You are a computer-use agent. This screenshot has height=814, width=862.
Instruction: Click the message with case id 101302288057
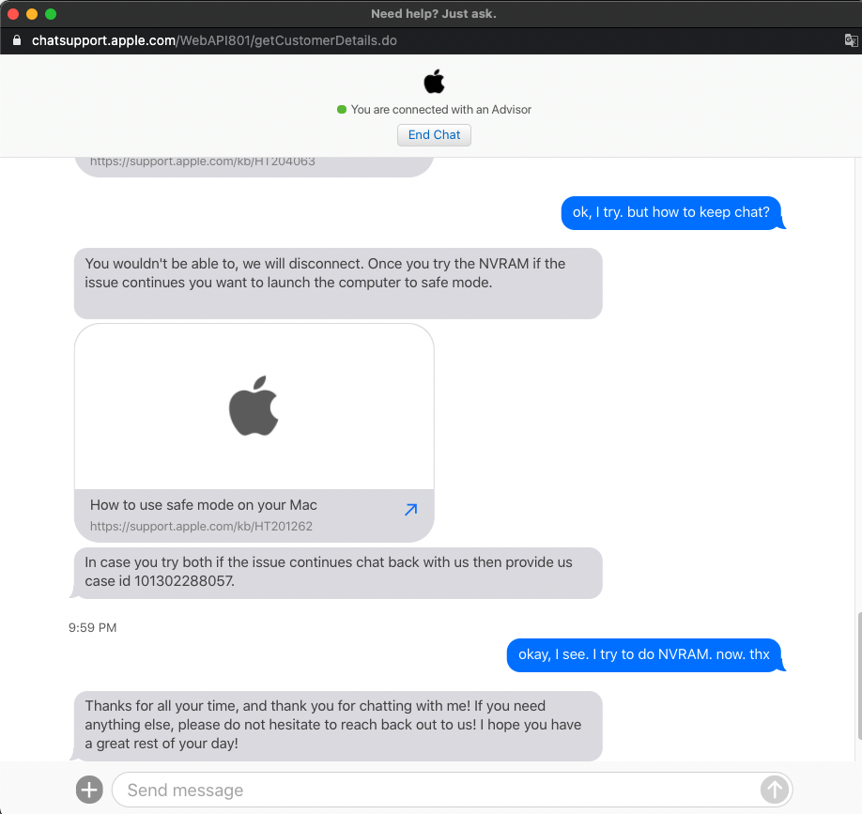(x=338, y=573)
